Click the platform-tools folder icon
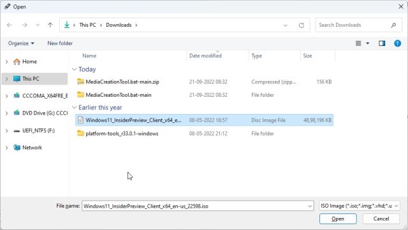408x230 pixels. coord(81,133)
